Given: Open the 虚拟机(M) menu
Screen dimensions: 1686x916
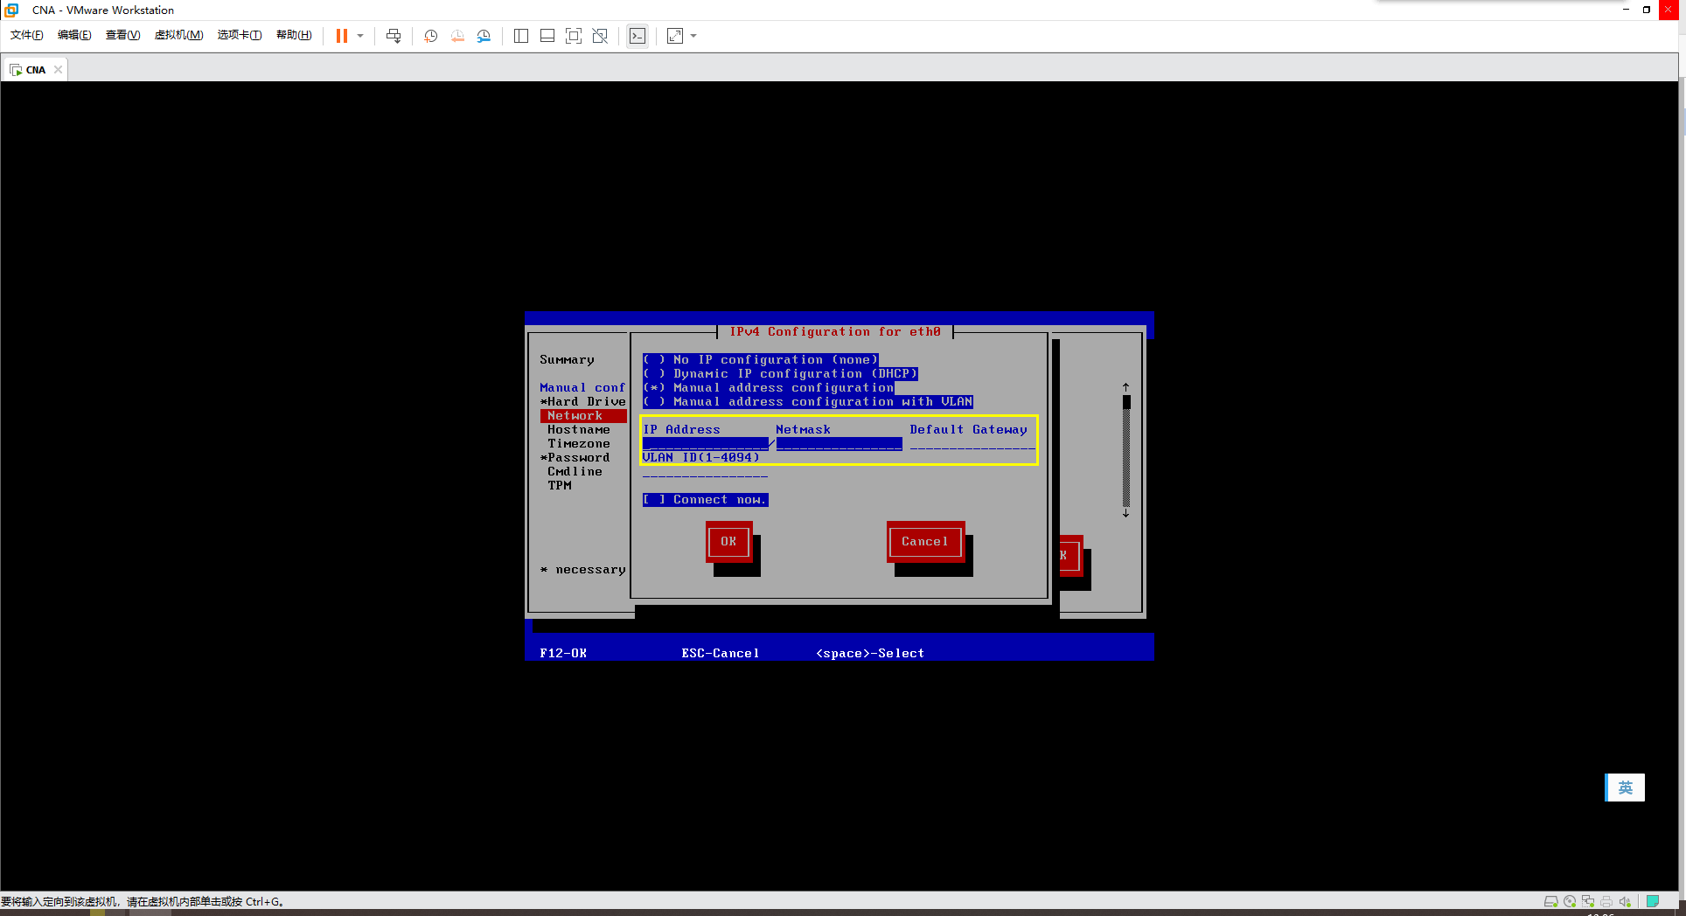Looking at the screenshot, I should (x=178, y=35).
